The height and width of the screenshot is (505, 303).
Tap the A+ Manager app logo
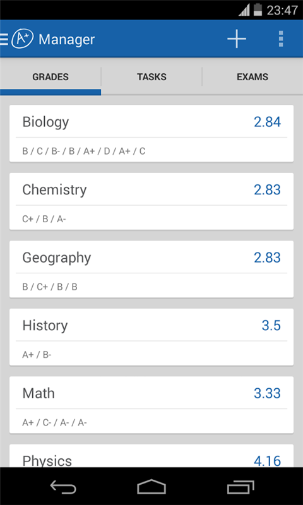tap(23, 39)
